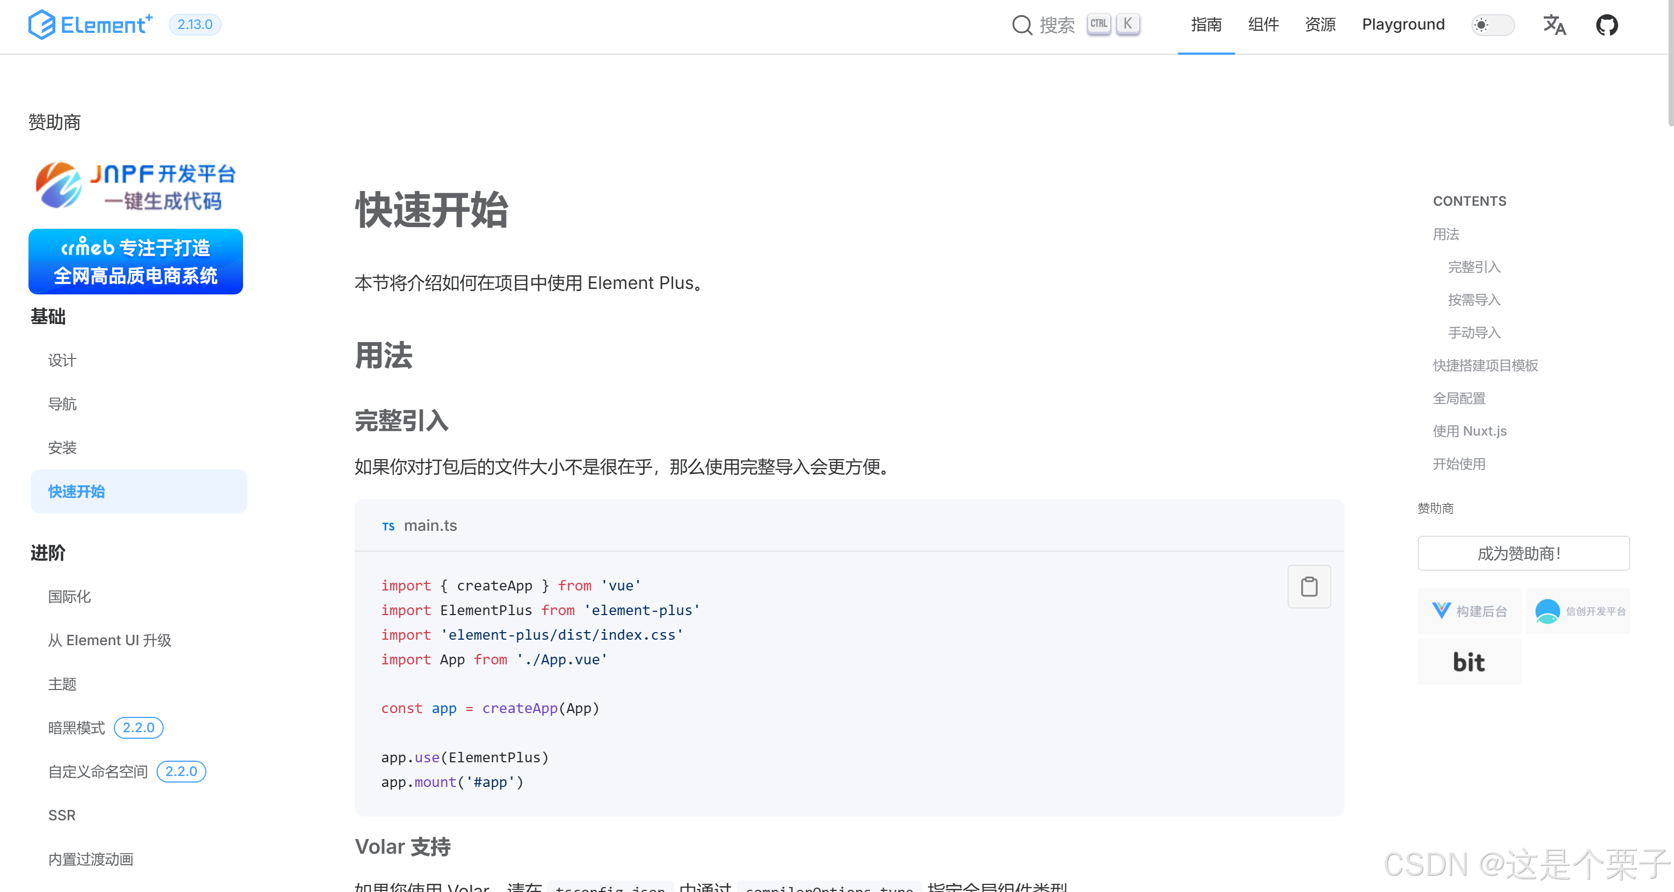Jump to 按需导入 in contents
The width and height of the screenshot is (1674, 892).
pyautogui.click(x=1474, y=299)
